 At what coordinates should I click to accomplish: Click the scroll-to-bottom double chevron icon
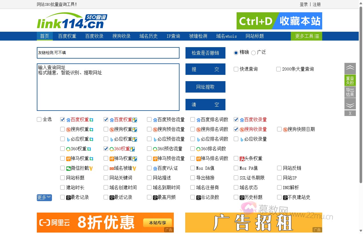[350, 104]
